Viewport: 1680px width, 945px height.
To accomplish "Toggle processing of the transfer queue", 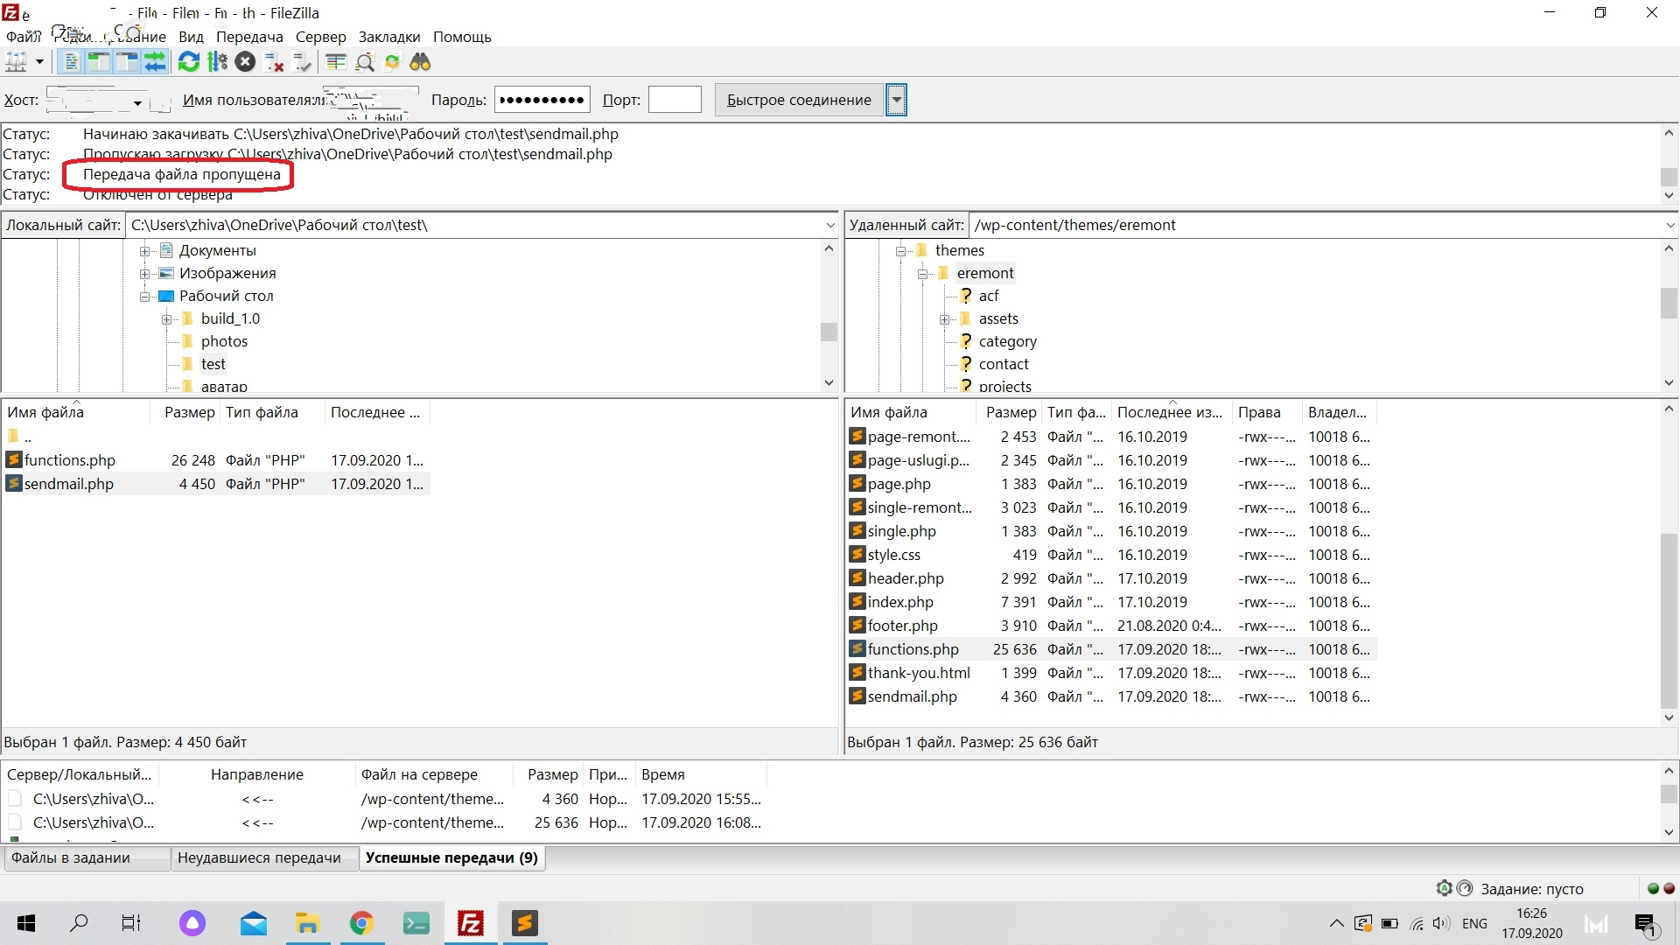I will [x=217, y=62].
